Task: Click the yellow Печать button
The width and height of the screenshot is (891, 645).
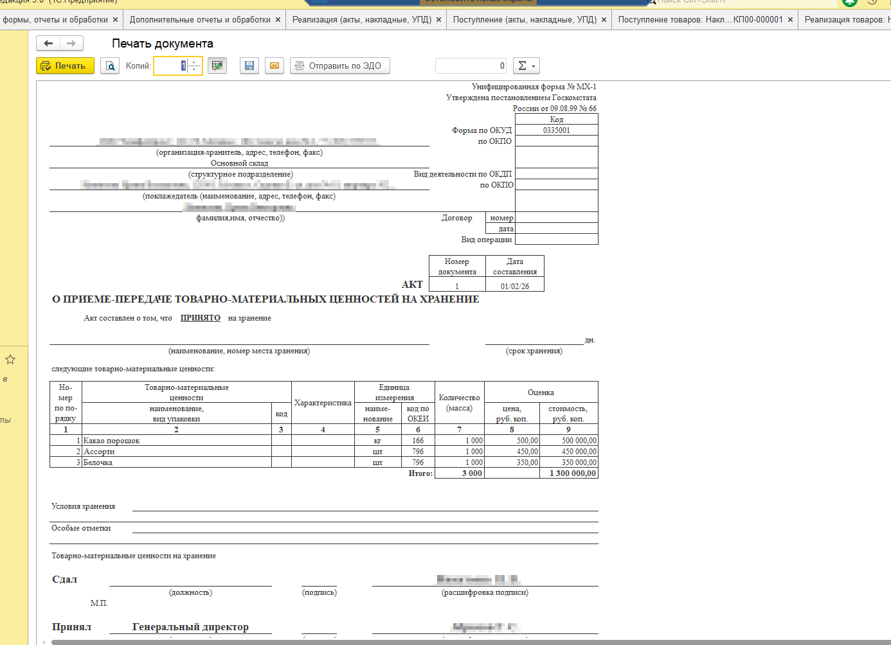Action: (65, 66)
